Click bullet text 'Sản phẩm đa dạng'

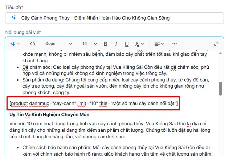(42, 80)
